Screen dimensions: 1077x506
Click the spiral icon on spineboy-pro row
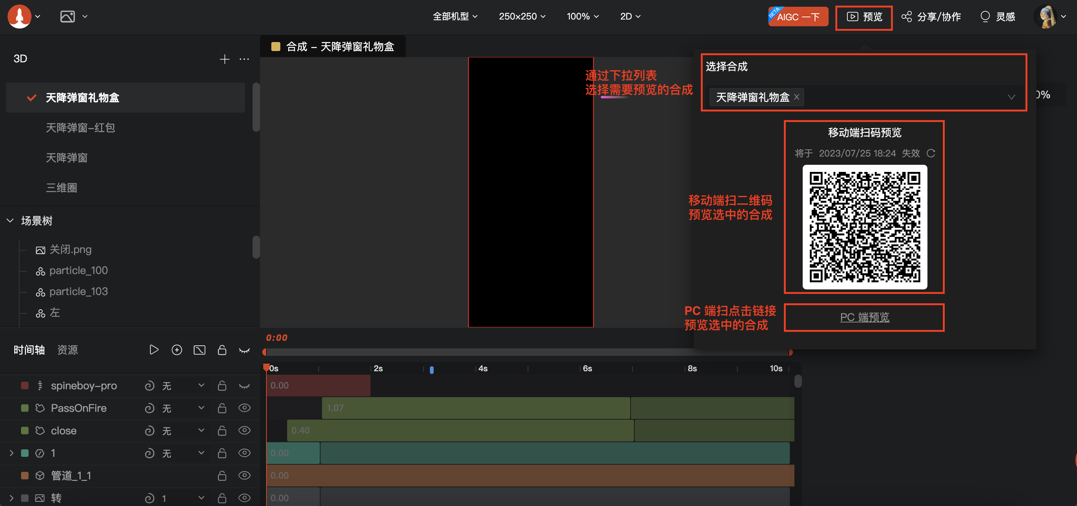(x=149, y=386)
